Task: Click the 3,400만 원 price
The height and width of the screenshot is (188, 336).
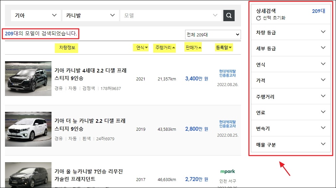Action: tap(196, 78)
